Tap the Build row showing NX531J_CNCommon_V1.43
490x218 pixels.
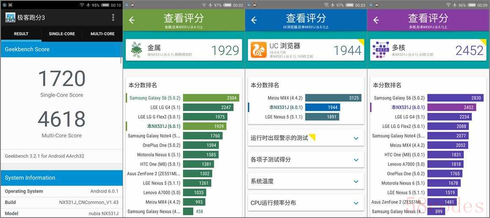click(62, 202)
